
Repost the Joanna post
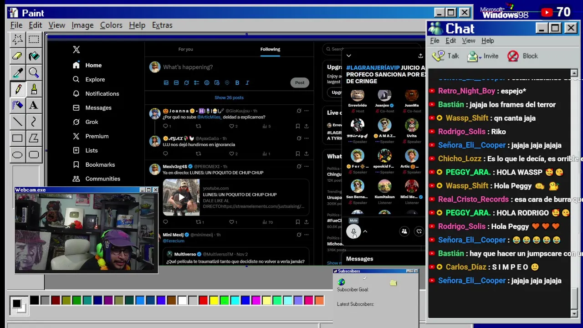pos(198,126)
